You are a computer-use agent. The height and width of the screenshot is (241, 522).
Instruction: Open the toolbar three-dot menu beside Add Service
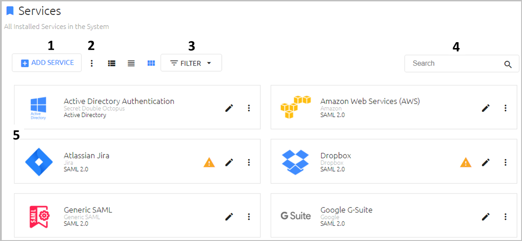tap(92, 63)
